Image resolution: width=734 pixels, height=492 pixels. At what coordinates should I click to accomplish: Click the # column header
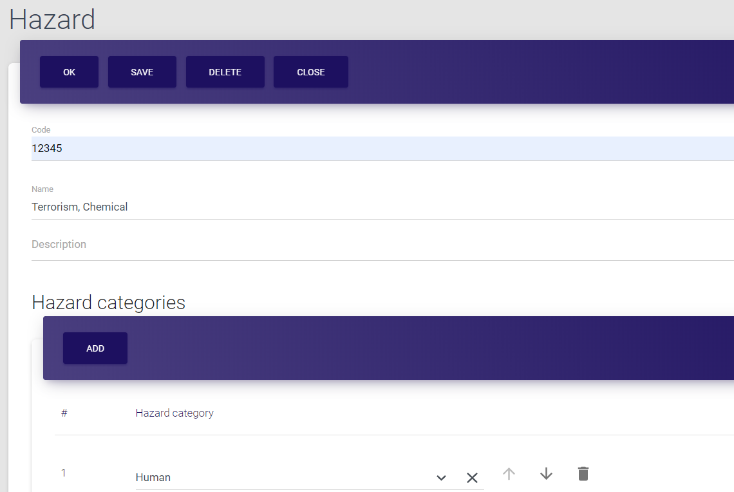pyautogui.click(x=64, y=413)
